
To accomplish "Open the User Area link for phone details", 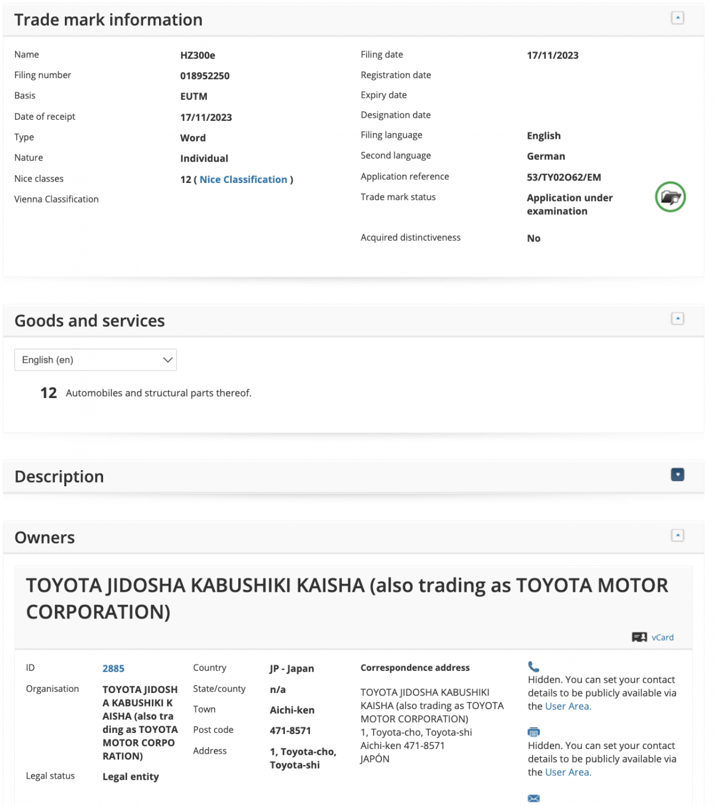I will (x=567, y=705).
